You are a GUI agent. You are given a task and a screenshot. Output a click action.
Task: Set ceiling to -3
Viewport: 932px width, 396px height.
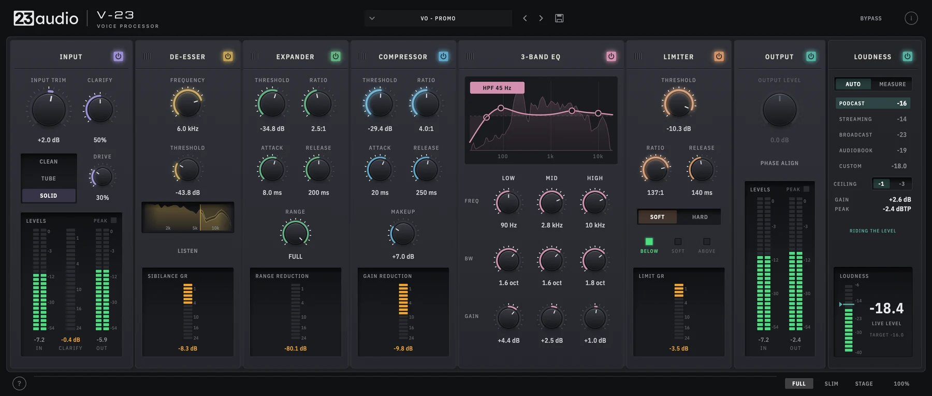[901, 184]
